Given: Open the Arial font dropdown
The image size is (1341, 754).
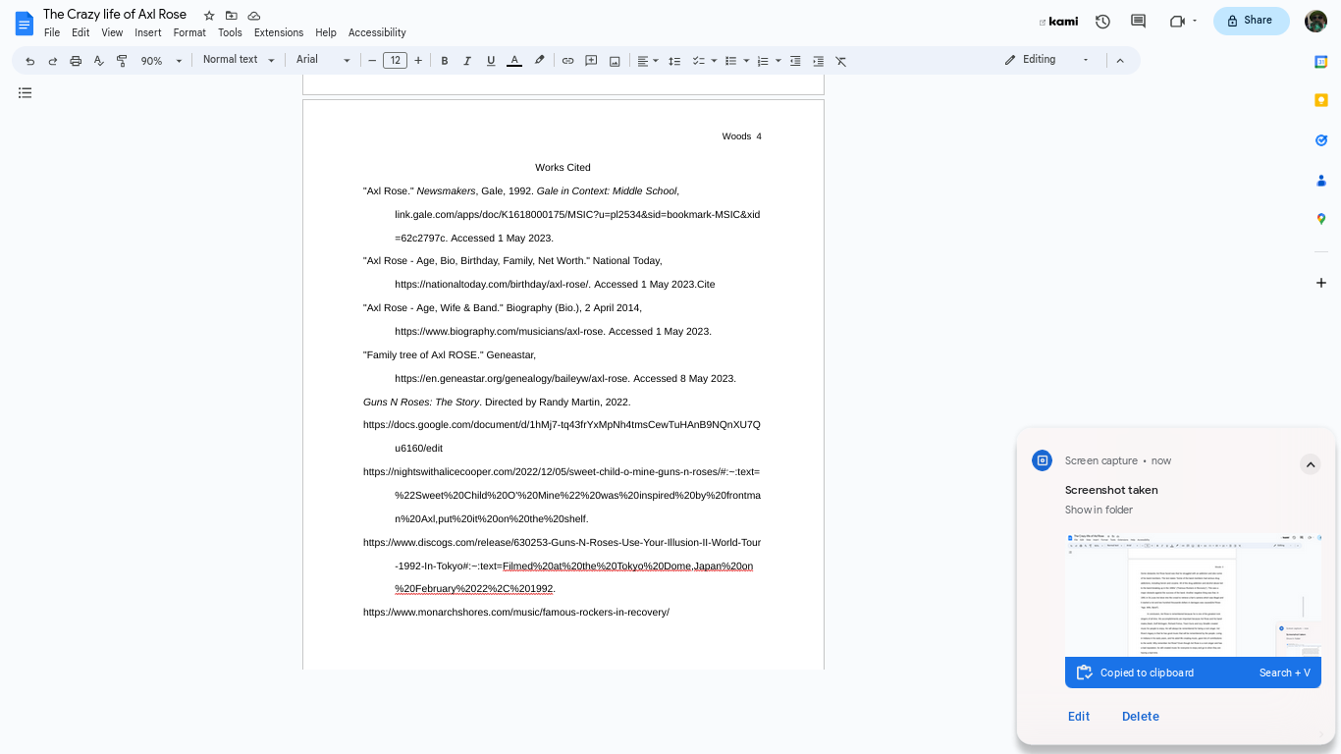Looking at the screenshot, I should pyautogui.click(x=323, y=60).
